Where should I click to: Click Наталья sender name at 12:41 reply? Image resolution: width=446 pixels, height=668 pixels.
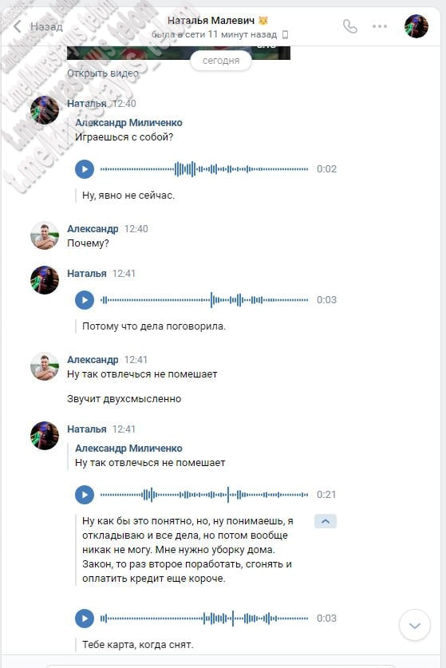click(x=86, y=429)
